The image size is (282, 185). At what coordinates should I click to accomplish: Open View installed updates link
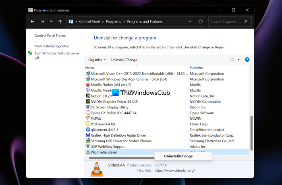click(52, 46)
